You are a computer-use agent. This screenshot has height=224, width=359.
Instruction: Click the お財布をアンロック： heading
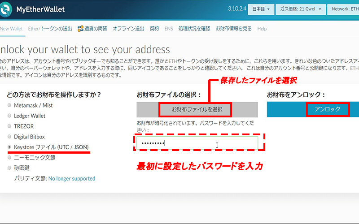click(296, 95)
